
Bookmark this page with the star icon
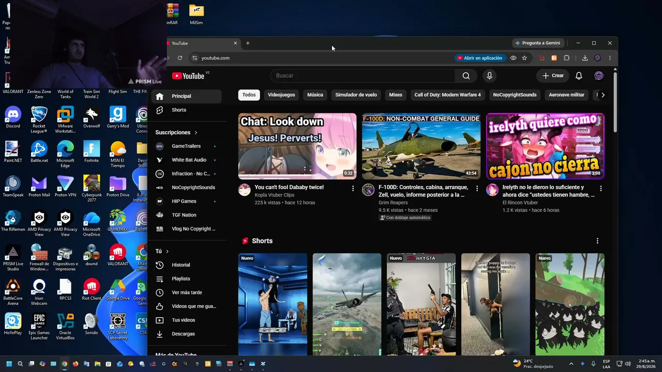point(524,58)
